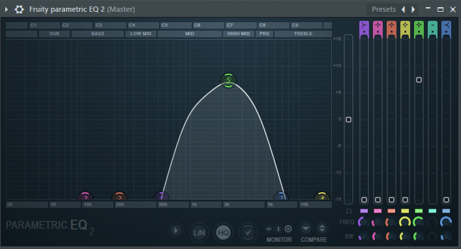Click the blue band 7 color indicator

446,211
